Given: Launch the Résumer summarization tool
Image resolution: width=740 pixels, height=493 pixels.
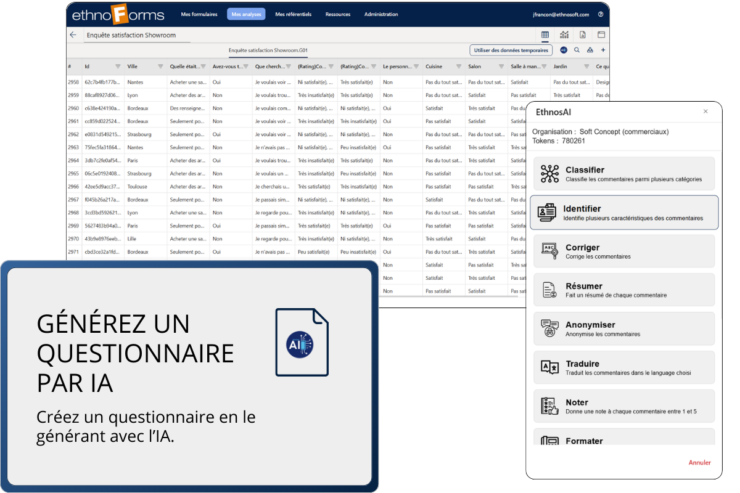Looking at the screenshot, I should [623, 290].
